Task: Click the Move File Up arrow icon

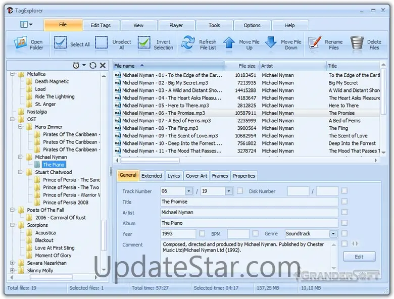Action: click(x=229, y=42)
